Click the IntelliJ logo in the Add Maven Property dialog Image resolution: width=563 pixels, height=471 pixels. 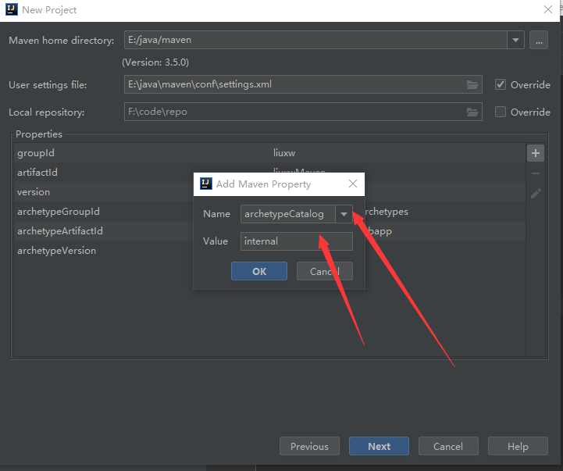(x=205, y=184)
